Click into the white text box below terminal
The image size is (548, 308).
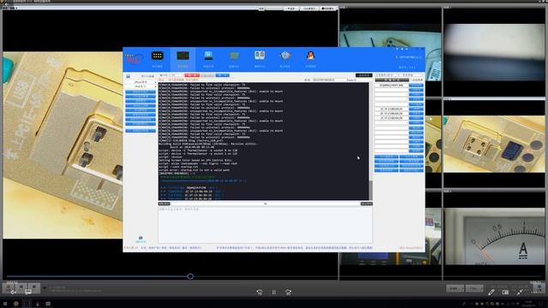265,224
